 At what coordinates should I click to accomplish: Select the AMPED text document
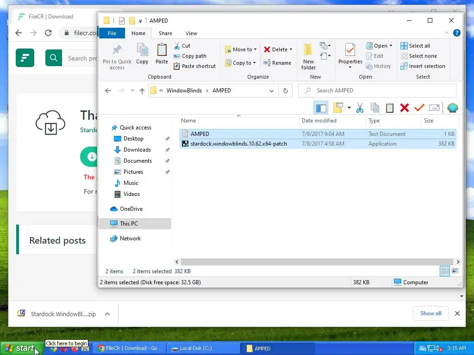[318, 134]
